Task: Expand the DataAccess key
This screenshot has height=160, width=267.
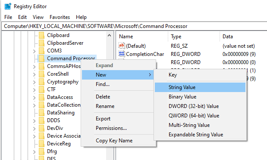Action: click(x=35, y=98)
